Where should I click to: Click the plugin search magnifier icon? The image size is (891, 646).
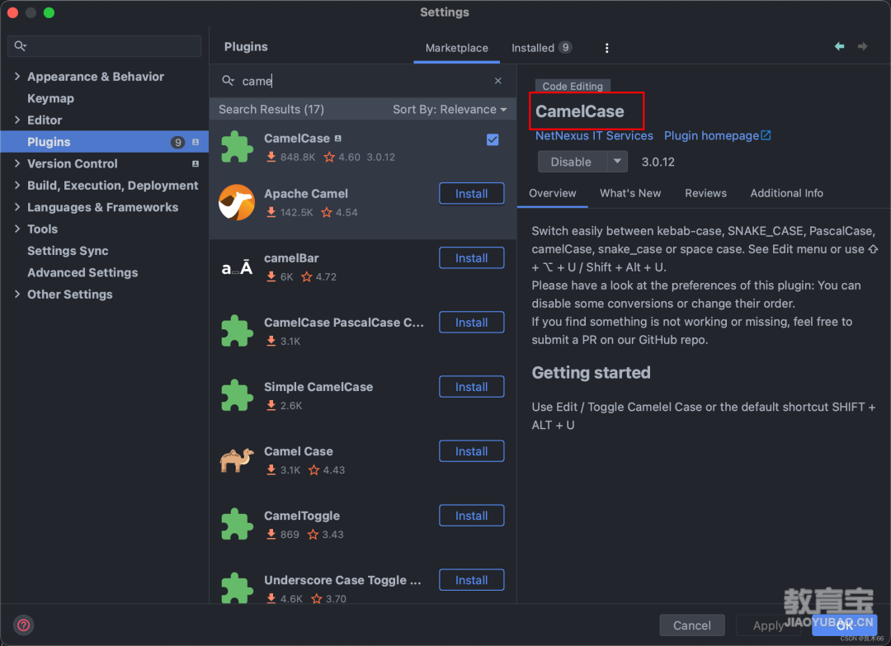point(228,81)
